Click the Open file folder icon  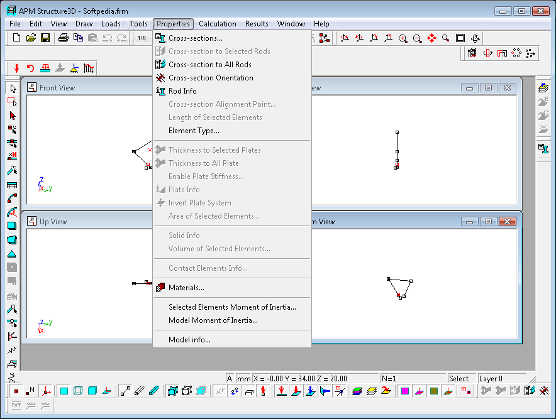pos(31,38)
